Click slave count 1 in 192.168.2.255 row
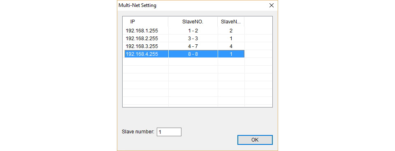The image size is (395, 151). pyautogui.click(x=231, y=39)
